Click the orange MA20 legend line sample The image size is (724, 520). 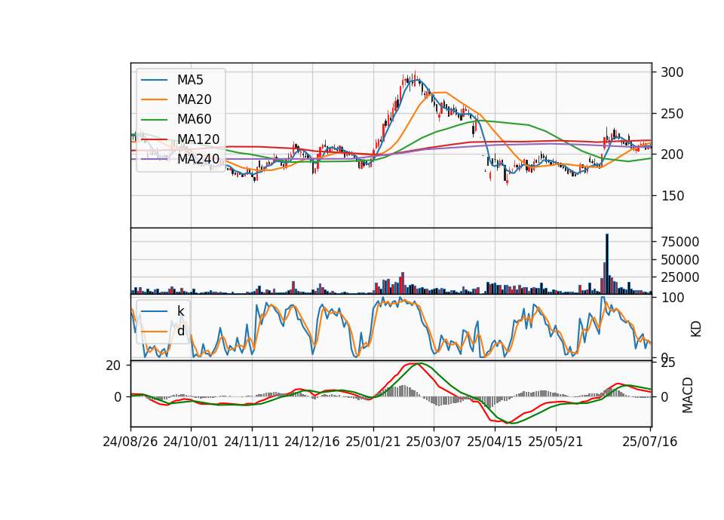pyautogui.click(x=154, y=99)
